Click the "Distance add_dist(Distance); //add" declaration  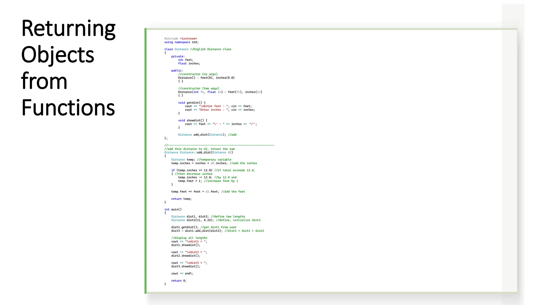207,135
